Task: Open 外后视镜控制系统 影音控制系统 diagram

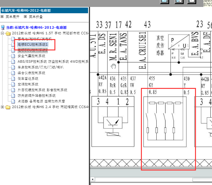Action: point(42,90)
